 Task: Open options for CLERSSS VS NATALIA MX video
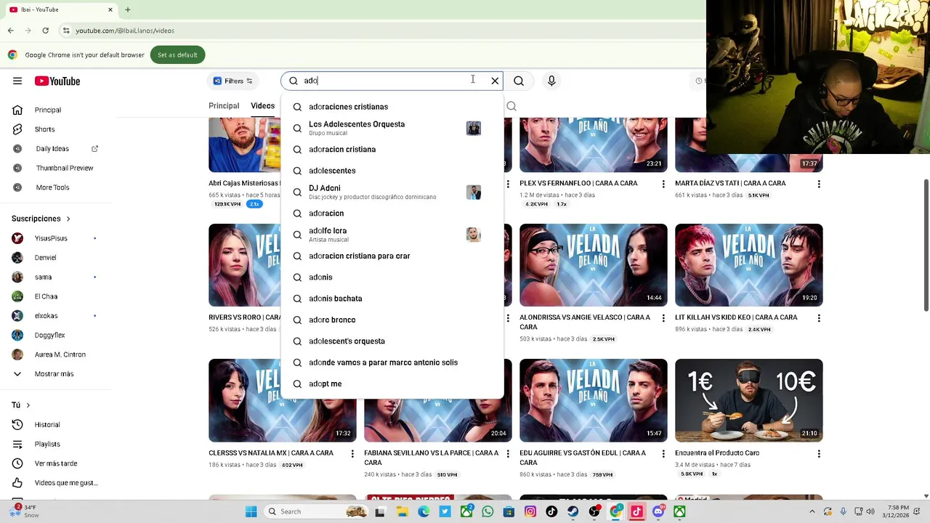coord(352,453)
